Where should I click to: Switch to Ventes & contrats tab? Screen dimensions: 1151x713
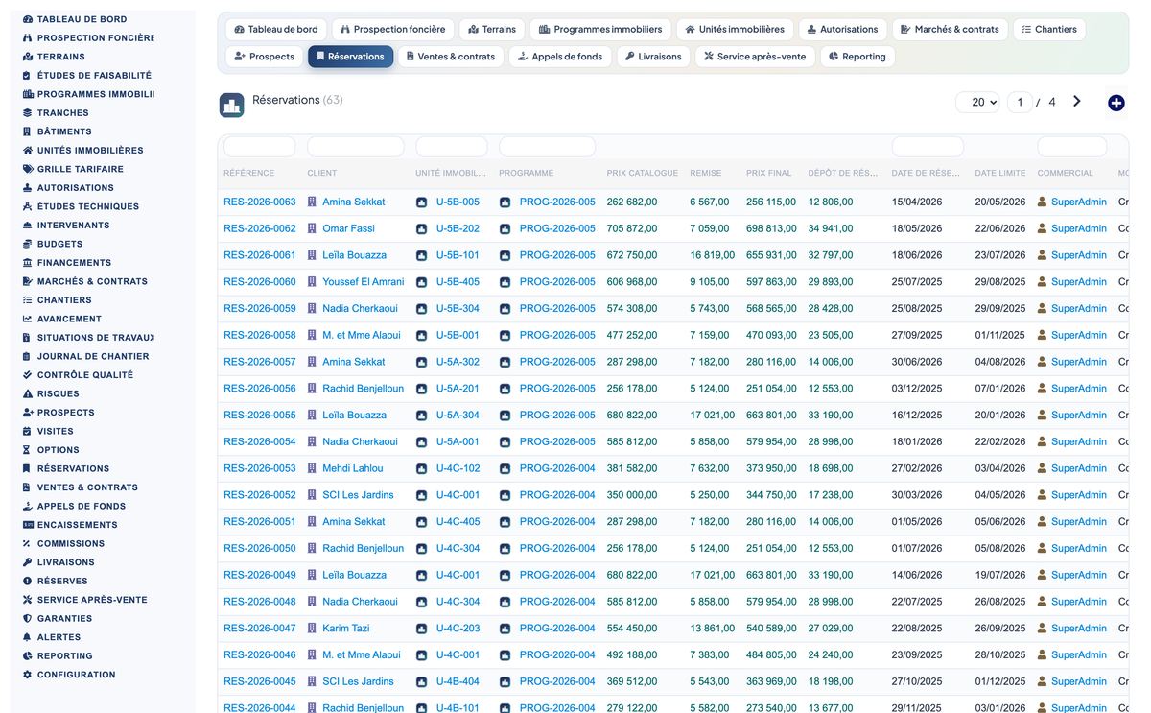click(451, 57)
